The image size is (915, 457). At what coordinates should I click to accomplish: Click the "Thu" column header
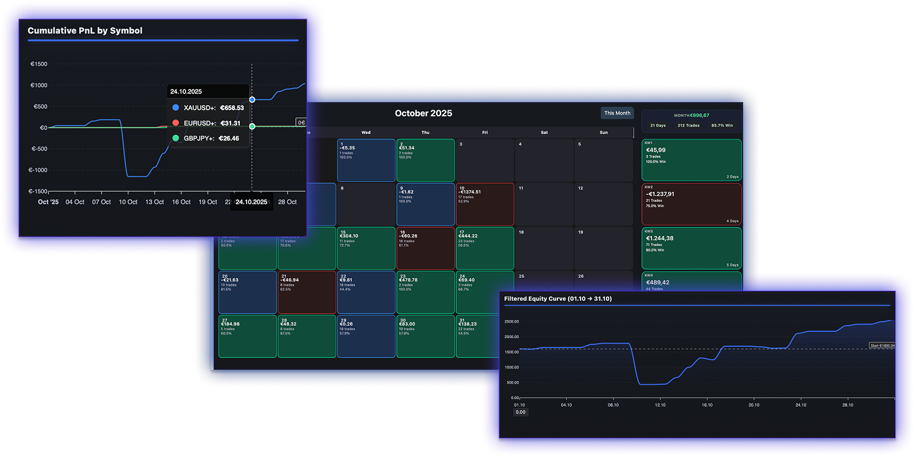[x=425, y=132]
